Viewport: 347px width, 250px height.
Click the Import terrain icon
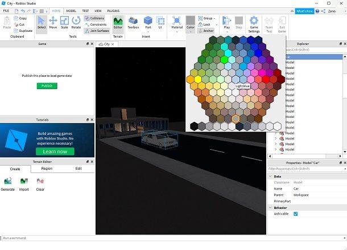point(24,181)
